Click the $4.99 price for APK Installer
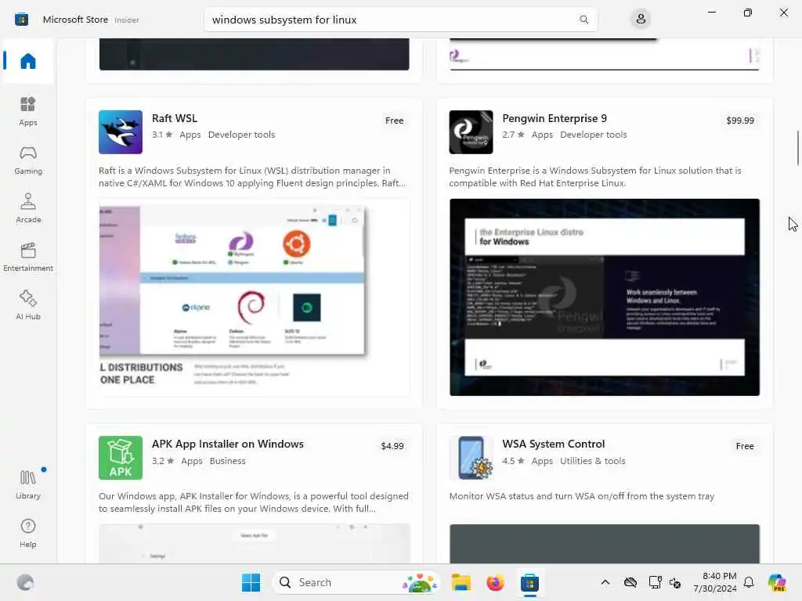The image size is (802, 601). (x=392, y=446)
